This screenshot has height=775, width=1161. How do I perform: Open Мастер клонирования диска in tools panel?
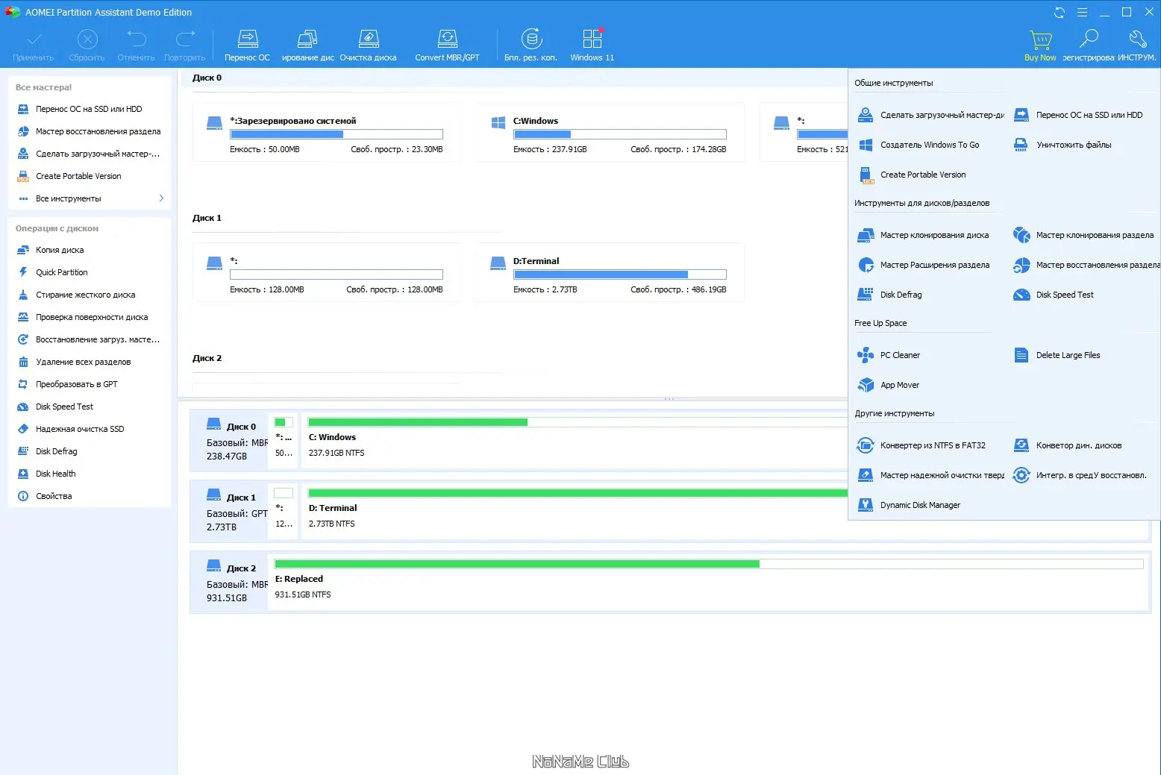point(923,235)
